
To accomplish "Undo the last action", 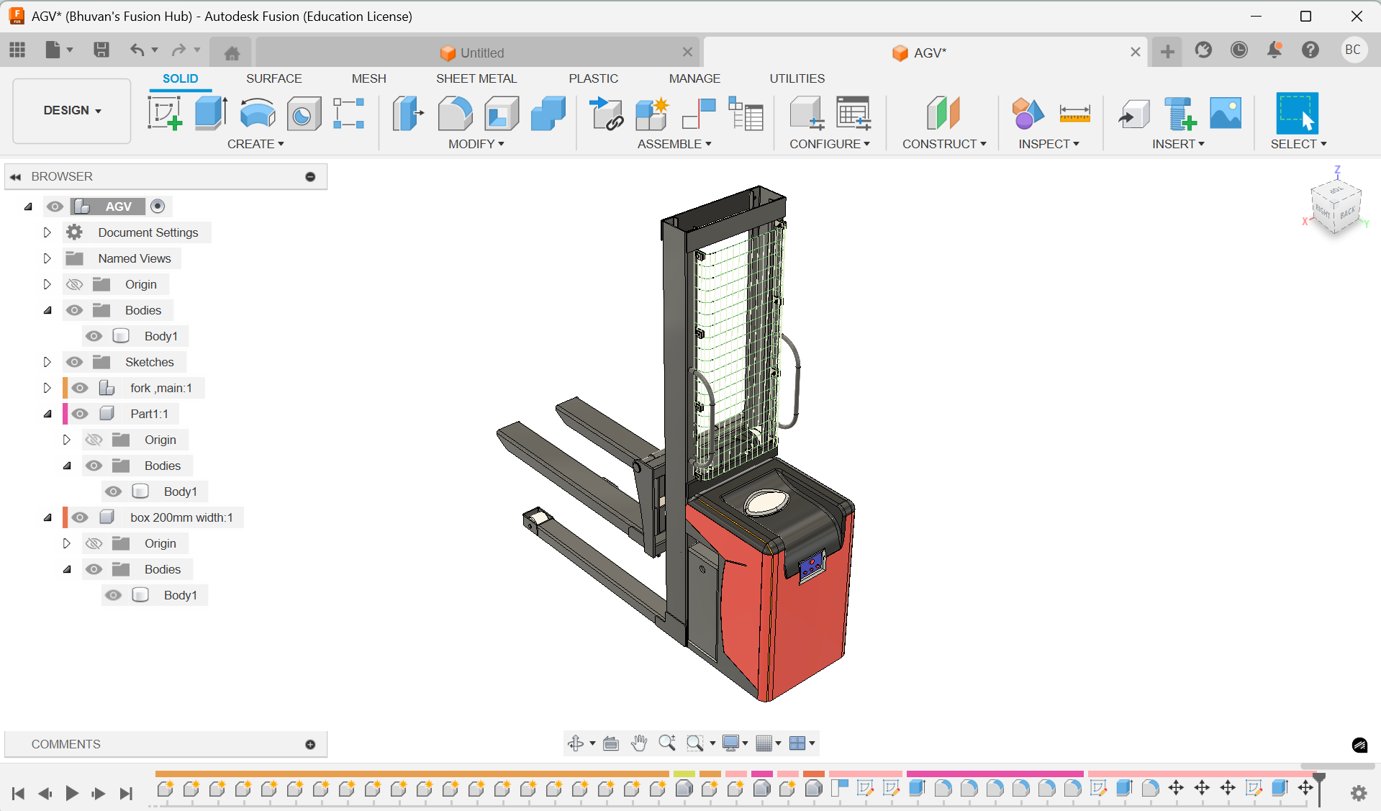I will (x=137, y=50).
